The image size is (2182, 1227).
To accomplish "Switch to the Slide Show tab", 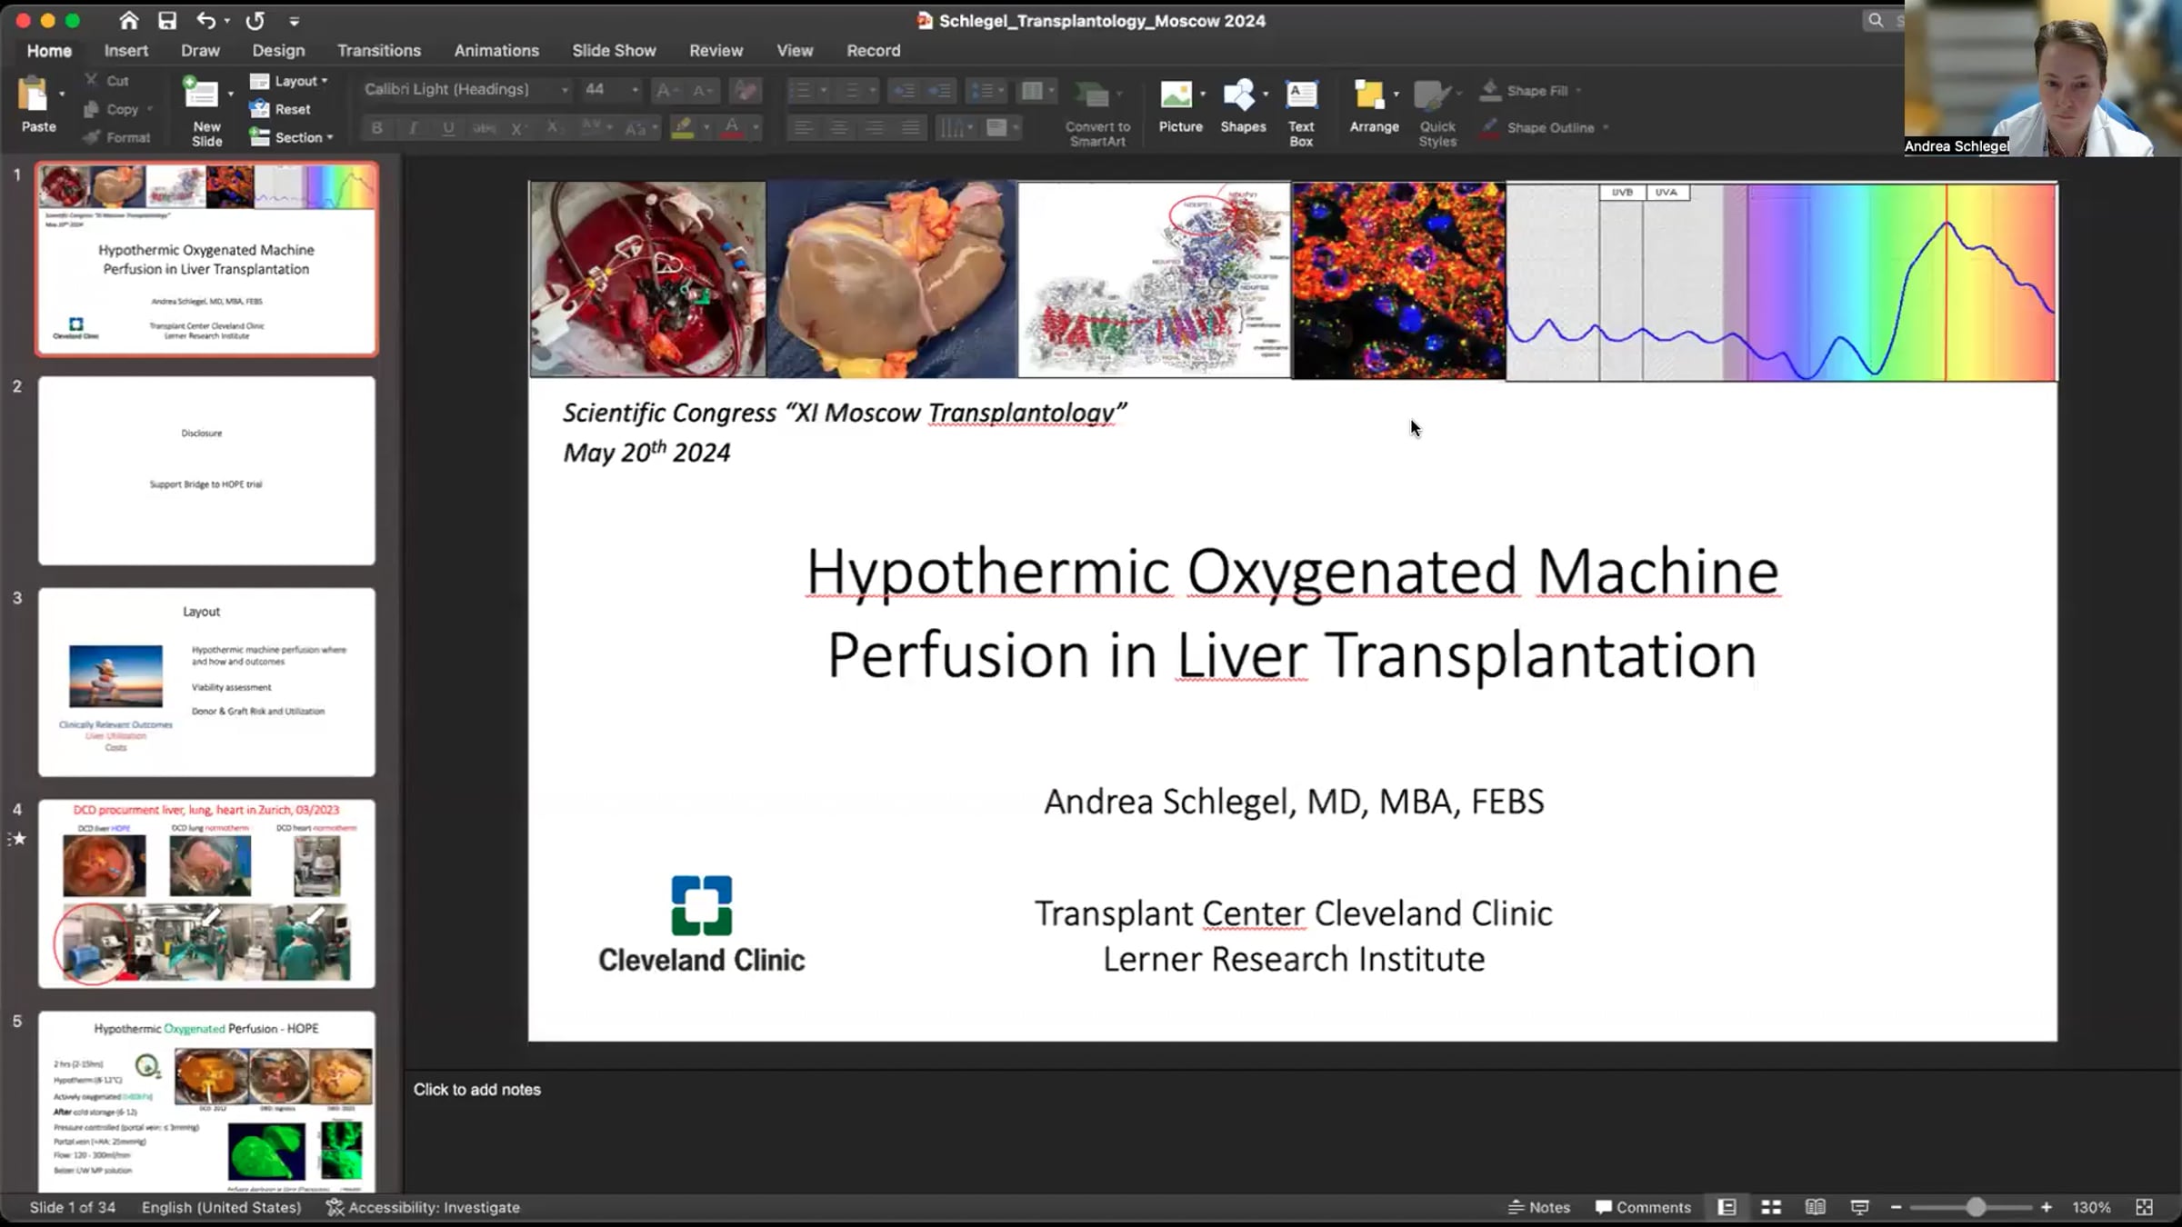I will pos(613,51).
